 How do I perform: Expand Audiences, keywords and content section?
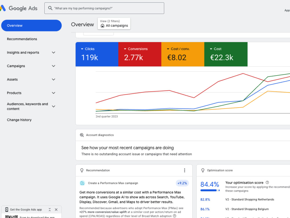[x=53, y=106]
